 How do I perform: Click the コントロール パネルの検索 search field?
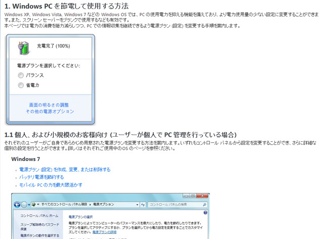click(x=177, y=205)
